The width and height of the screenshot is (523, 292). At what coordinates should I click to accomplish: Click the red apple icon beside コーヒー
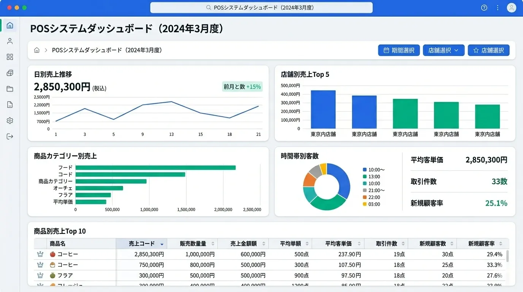tap(53, 254)
